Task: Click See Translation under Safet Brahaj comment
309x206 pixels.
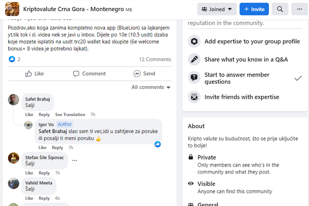Action: [70, 115]
